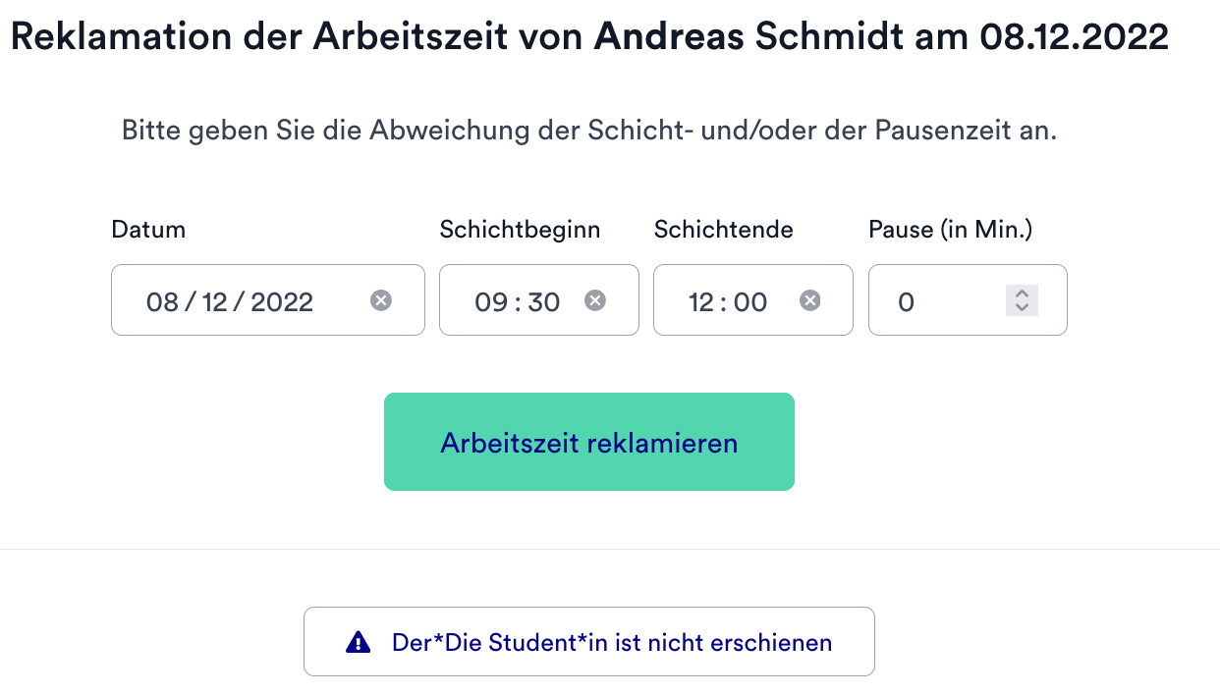Click the warning triangle icon
1220x695 pixels.
coord(359,643)
